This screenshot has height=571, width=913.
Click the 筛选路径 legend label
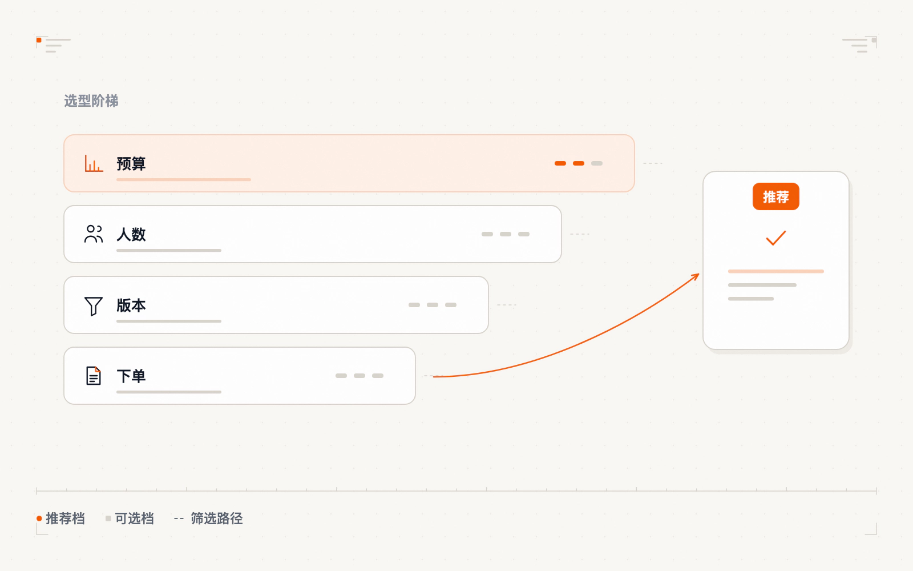click(x=217, y=518)
